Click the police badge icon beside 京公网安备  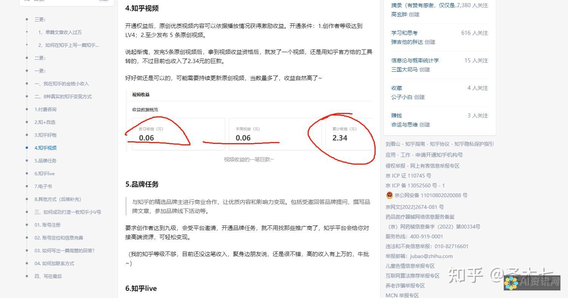[x=389, y=195]
